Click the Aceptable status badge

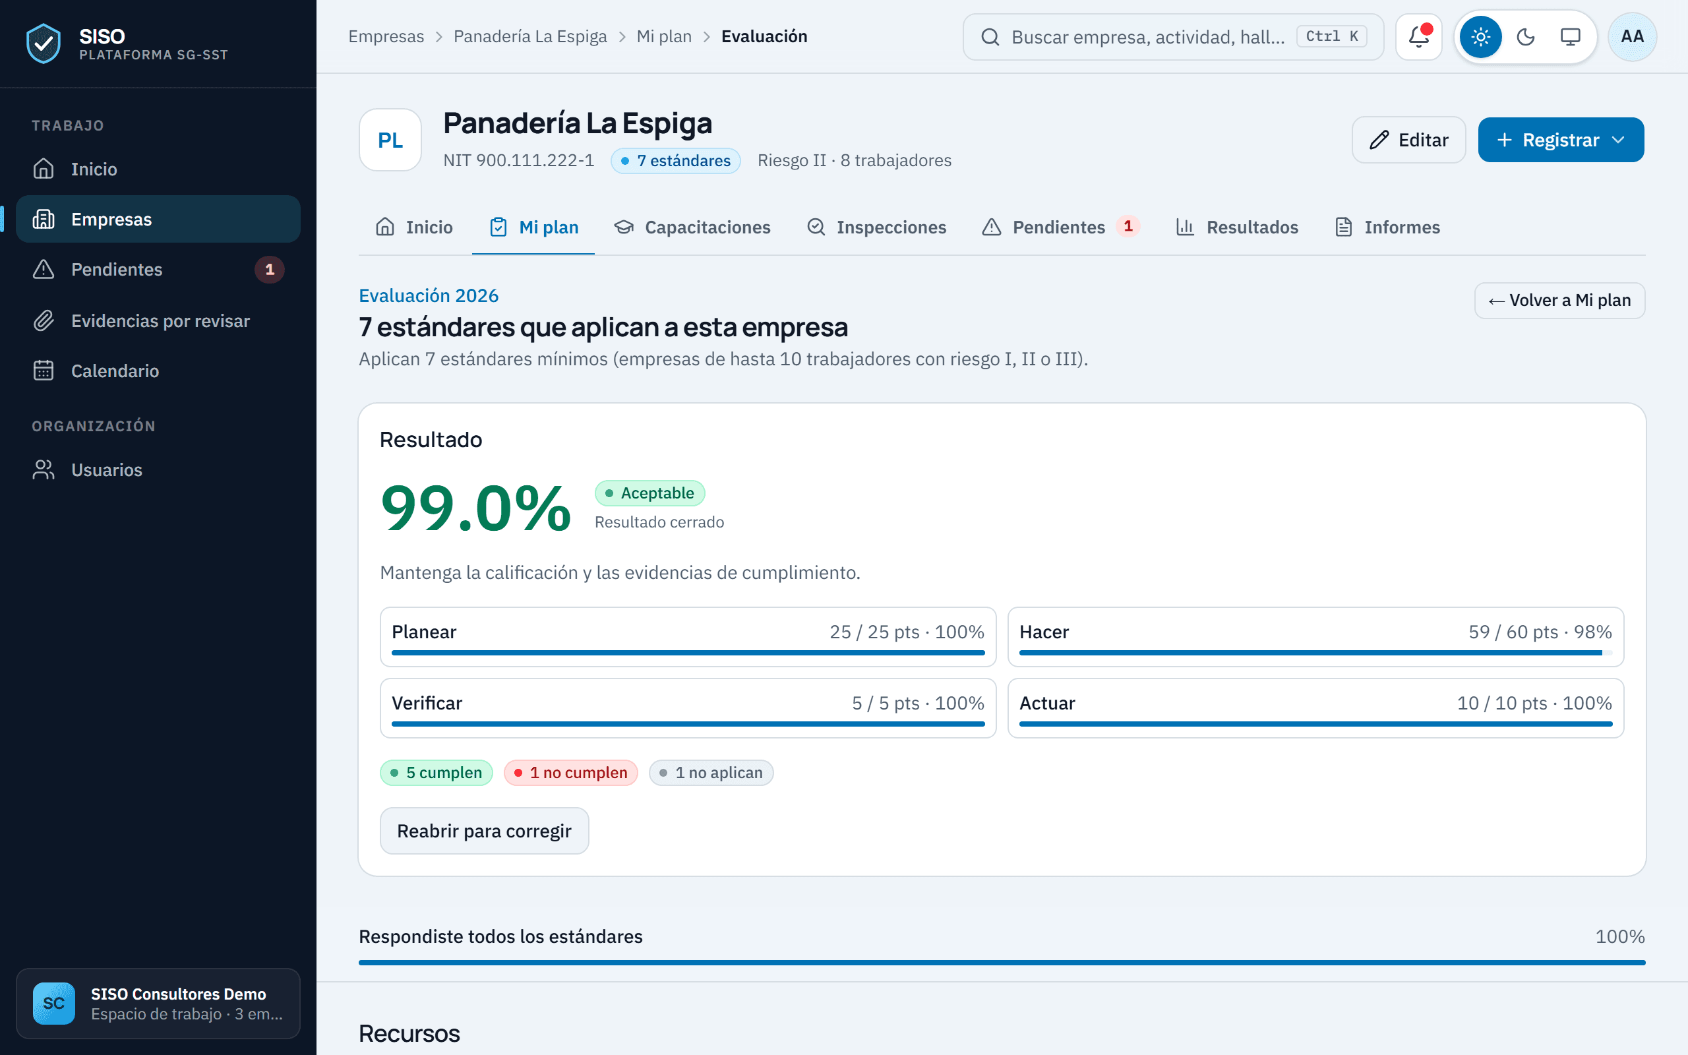point(649,493)
